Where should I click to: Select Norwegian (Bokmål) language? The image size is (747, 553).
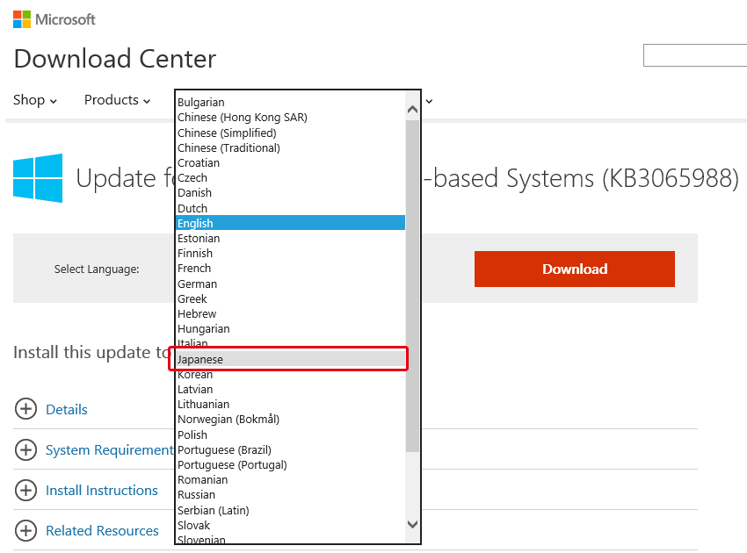[291, 420]
